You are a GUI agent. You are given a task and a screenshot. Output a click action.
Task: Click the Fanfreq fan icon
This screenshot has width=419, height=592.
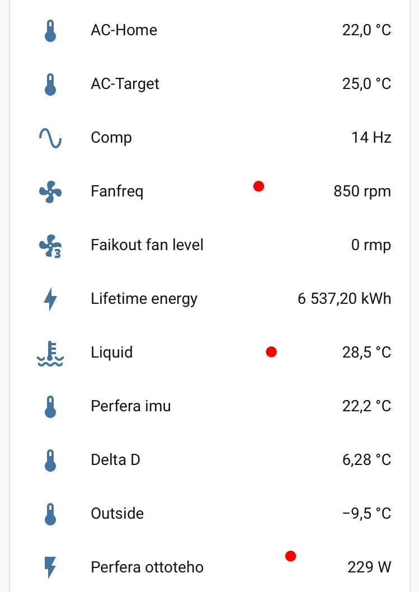[50, 191]
